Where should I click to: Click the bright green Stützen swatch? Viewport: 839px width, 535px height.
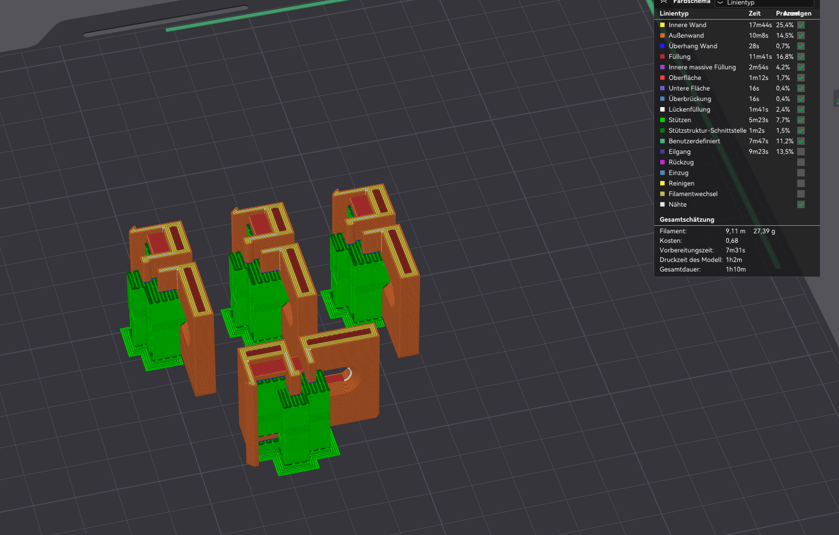click(x=662, y=120)
